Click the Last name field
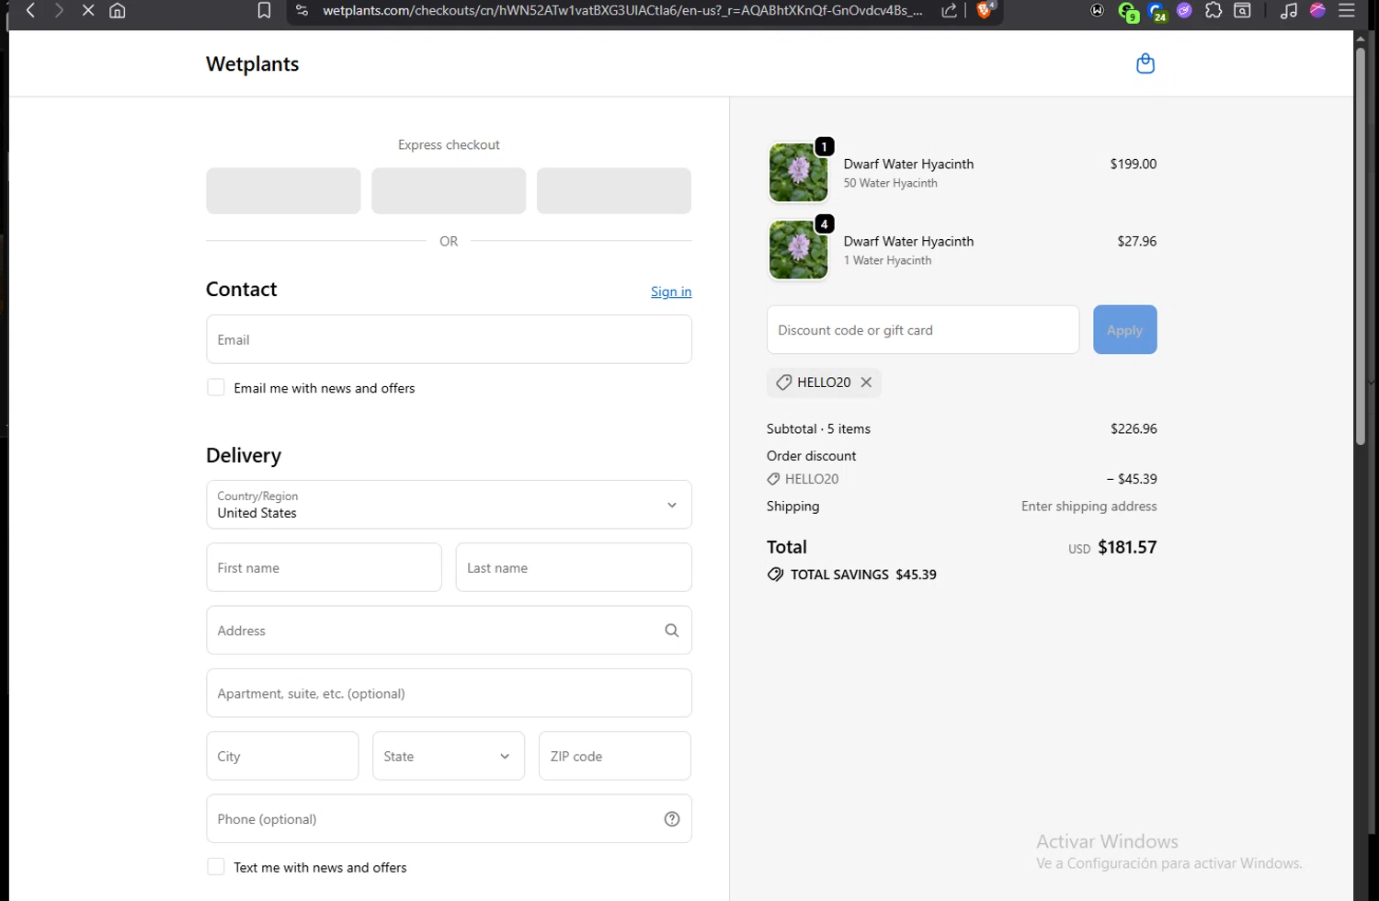 (x=574, y=567)
